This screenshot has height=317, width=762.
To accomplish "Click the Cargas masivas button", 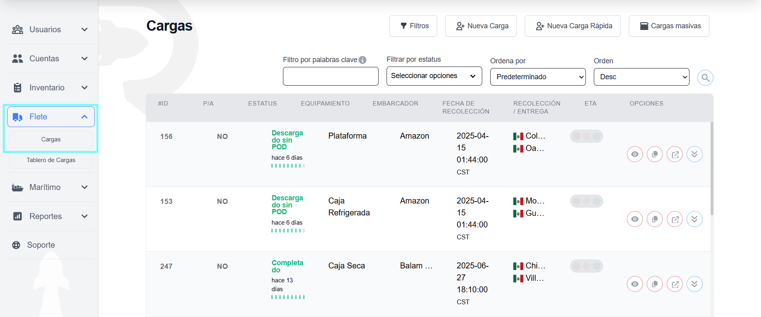I will click(x=669, y=26).
